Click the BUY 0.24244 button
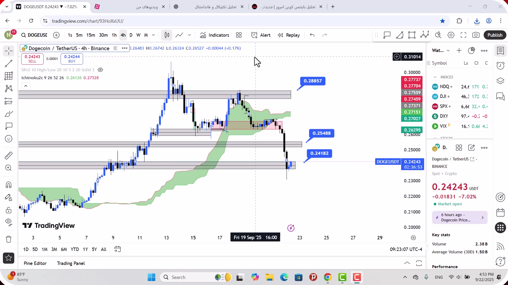 click(72, 59)
